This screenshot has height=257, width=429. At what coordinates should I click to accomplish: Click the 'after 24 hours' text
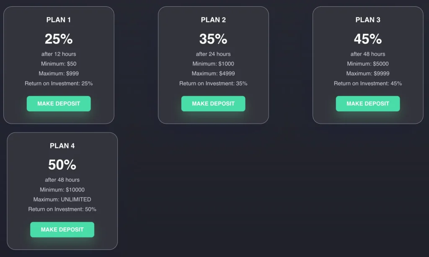[213, 54]
